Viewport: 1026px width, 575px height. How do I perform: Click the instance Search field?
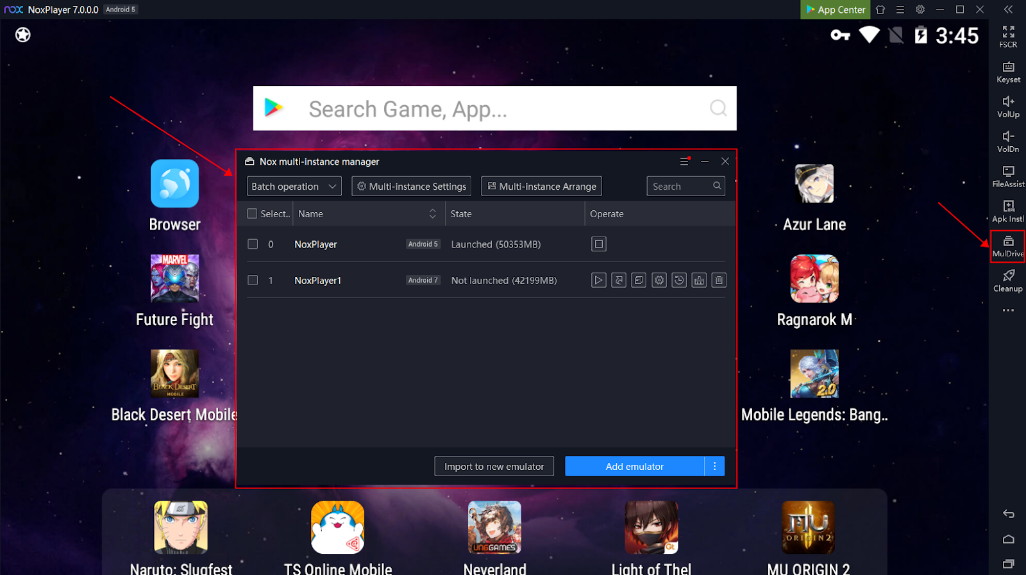click(680, 187)
